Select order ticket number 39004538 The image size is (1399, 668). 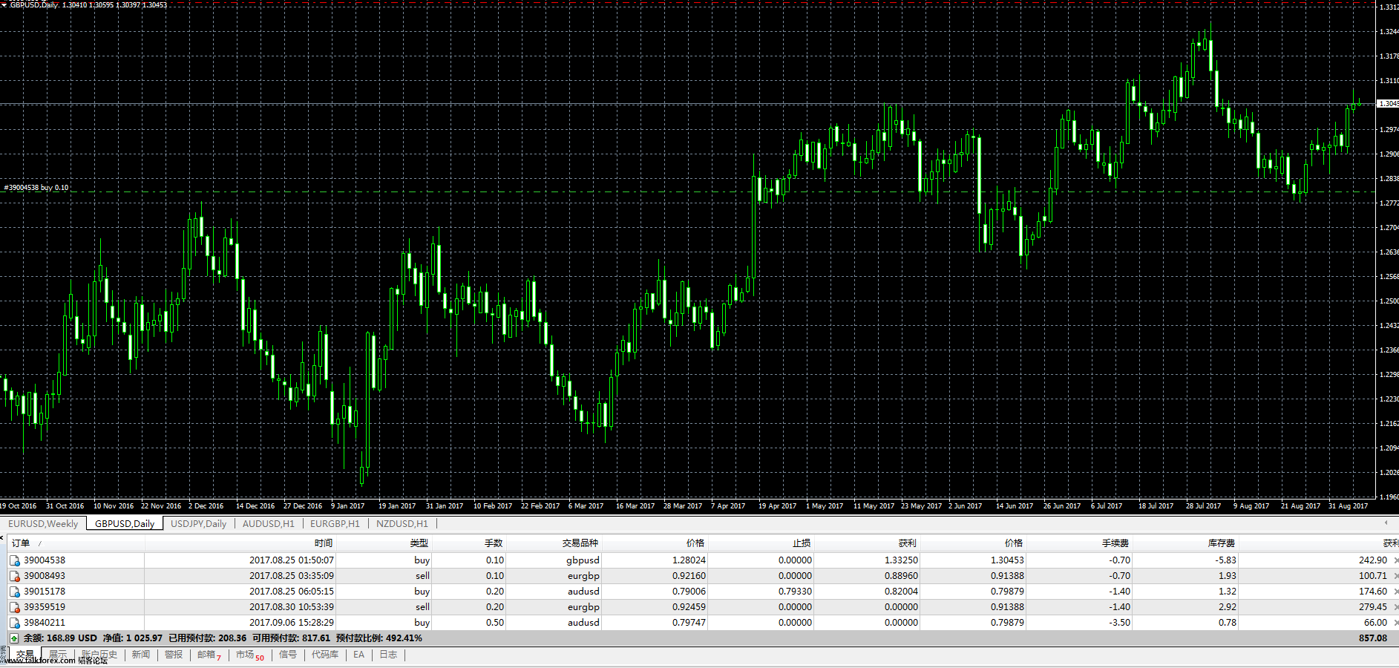tap(45, 560)
